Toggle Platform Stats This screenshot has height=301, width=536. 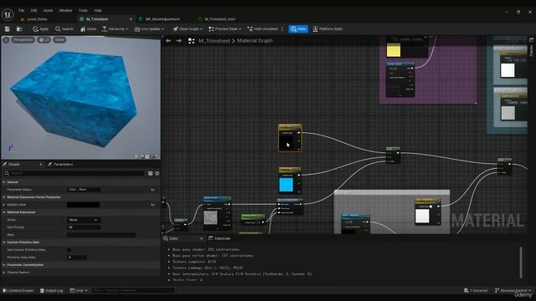327,29
